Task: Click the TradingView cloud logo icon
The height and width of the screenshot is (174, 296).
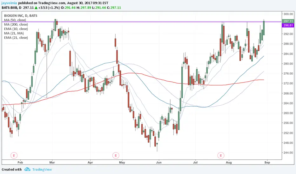Action: pyautogui.click(x=27, y=169)
